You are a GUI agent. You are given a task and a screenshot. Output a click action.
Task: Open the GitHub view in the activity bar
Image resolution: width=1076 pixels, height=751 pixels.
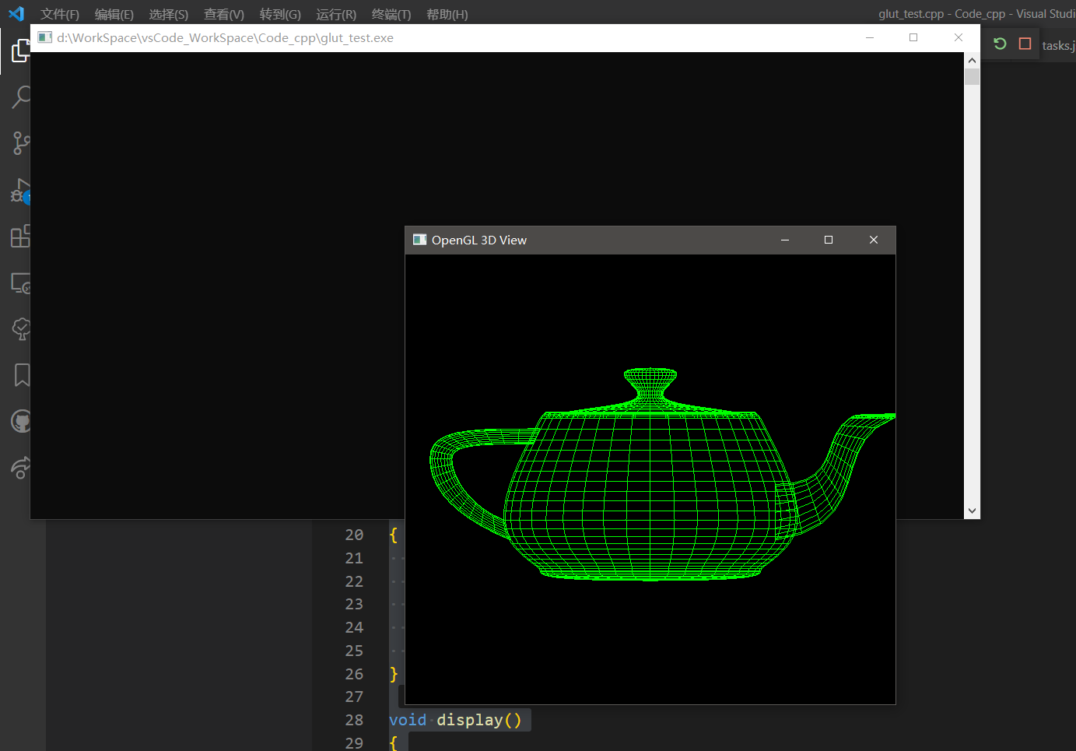coord(19,421)
